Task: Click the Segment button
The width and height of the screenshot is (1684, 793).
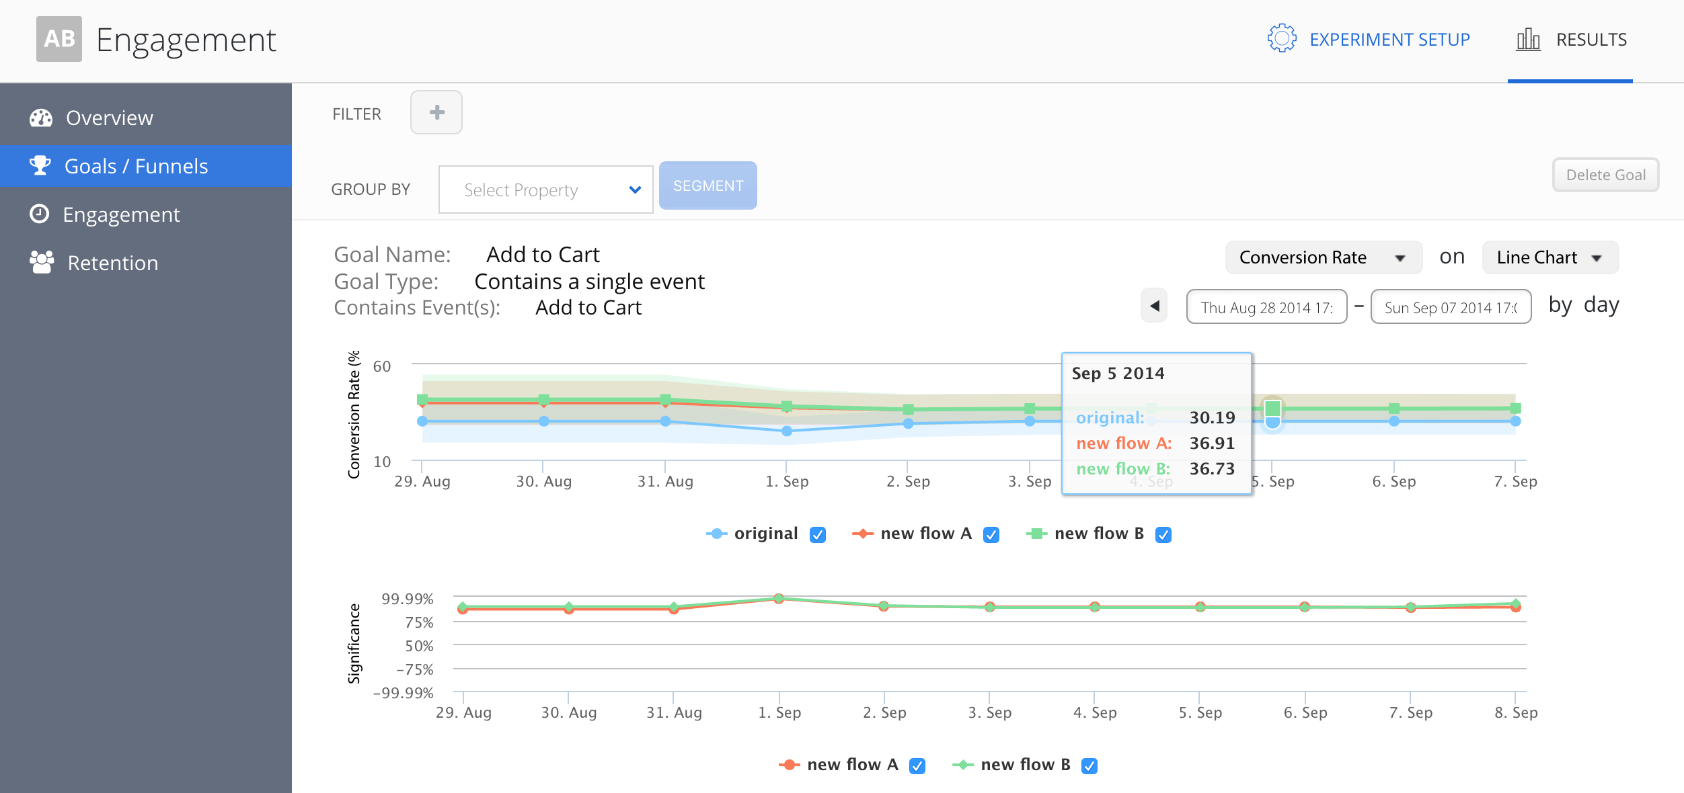Action: 708,185
